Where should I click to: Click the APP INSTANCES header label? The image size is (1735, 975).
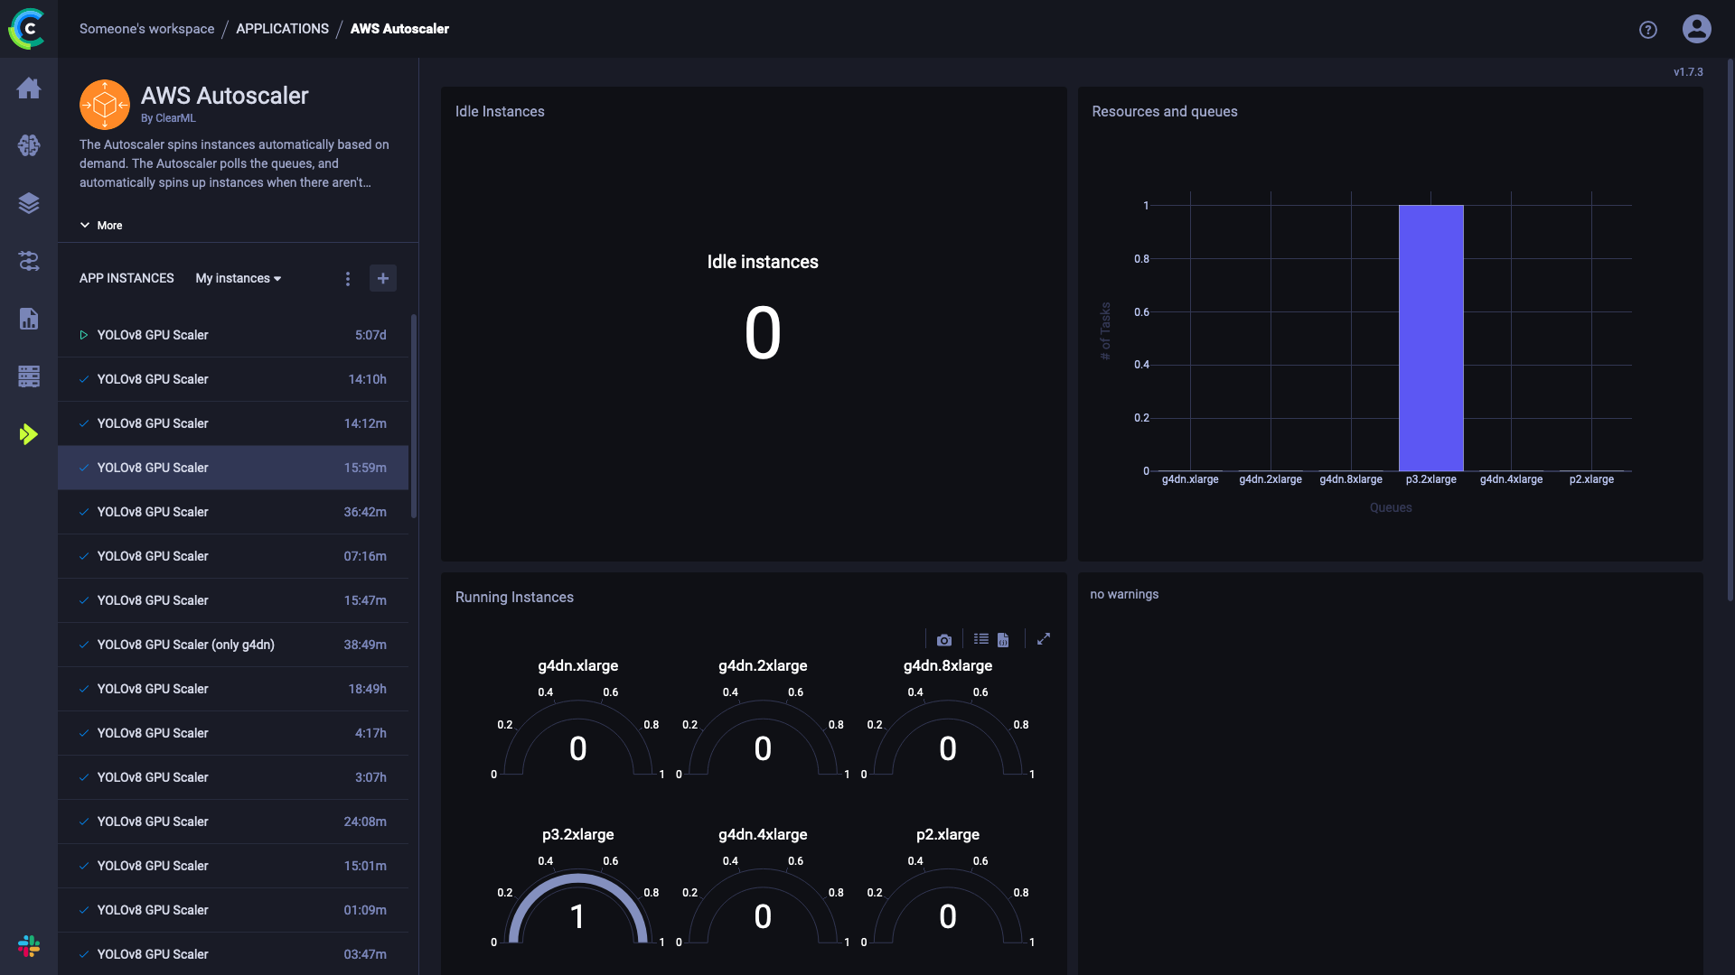127,278
